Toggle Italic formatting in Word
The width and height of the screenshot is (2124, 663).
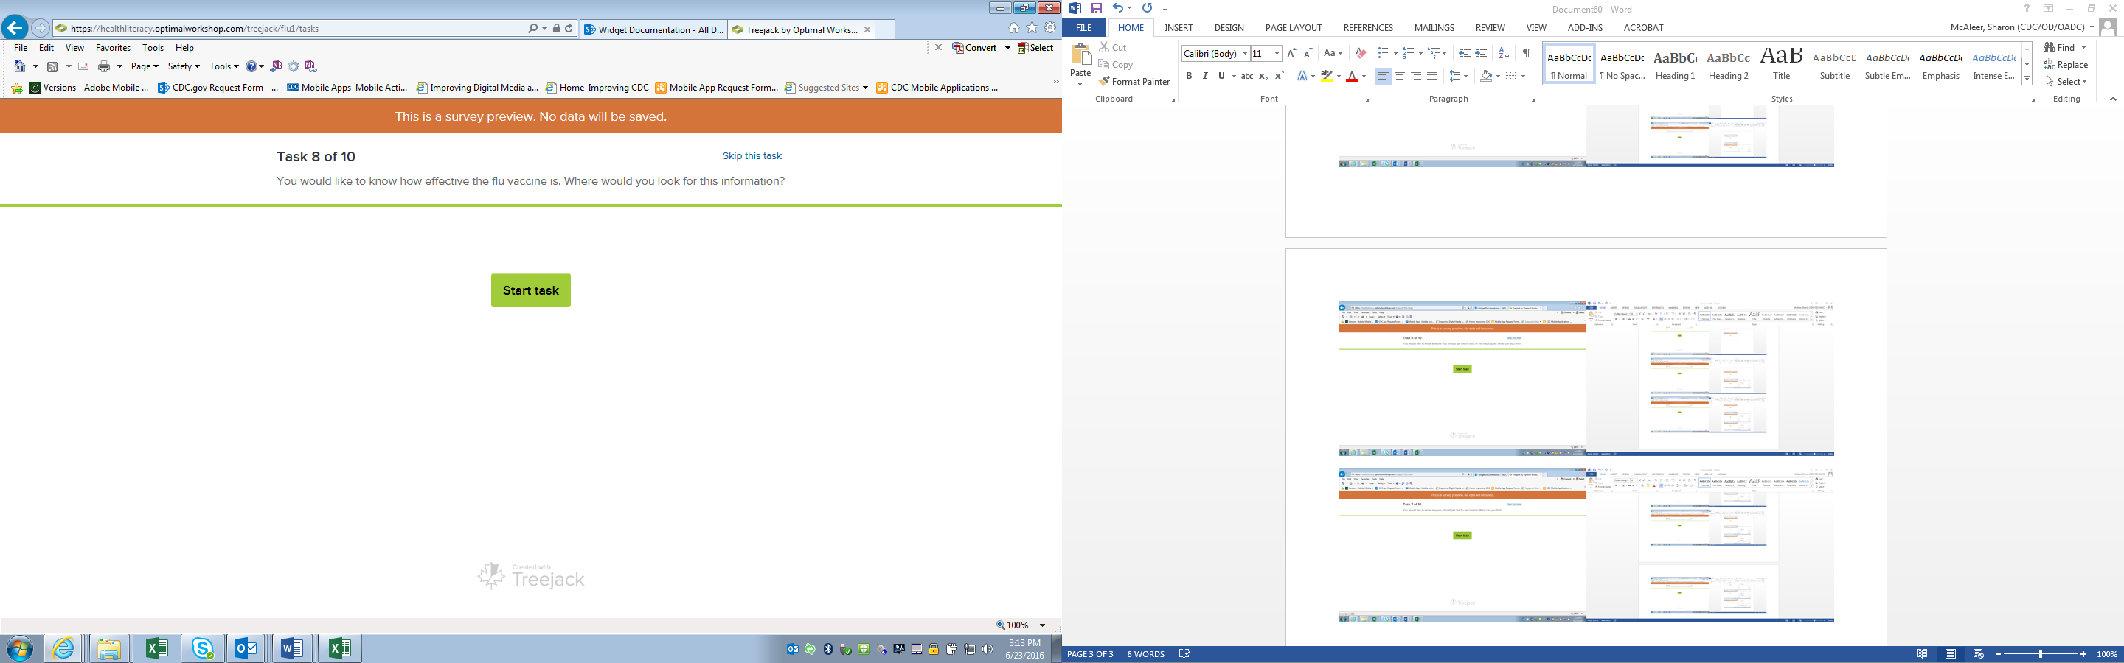click(1204, 77)
